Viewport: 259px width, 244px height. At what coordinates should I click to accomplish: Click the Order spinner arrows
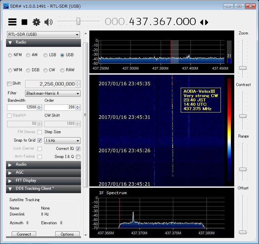[x=78, y=107]
